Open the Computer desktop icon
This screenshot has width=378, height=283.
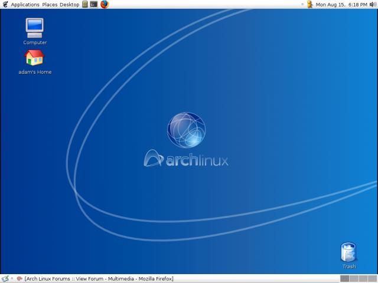tap(35, 31)
